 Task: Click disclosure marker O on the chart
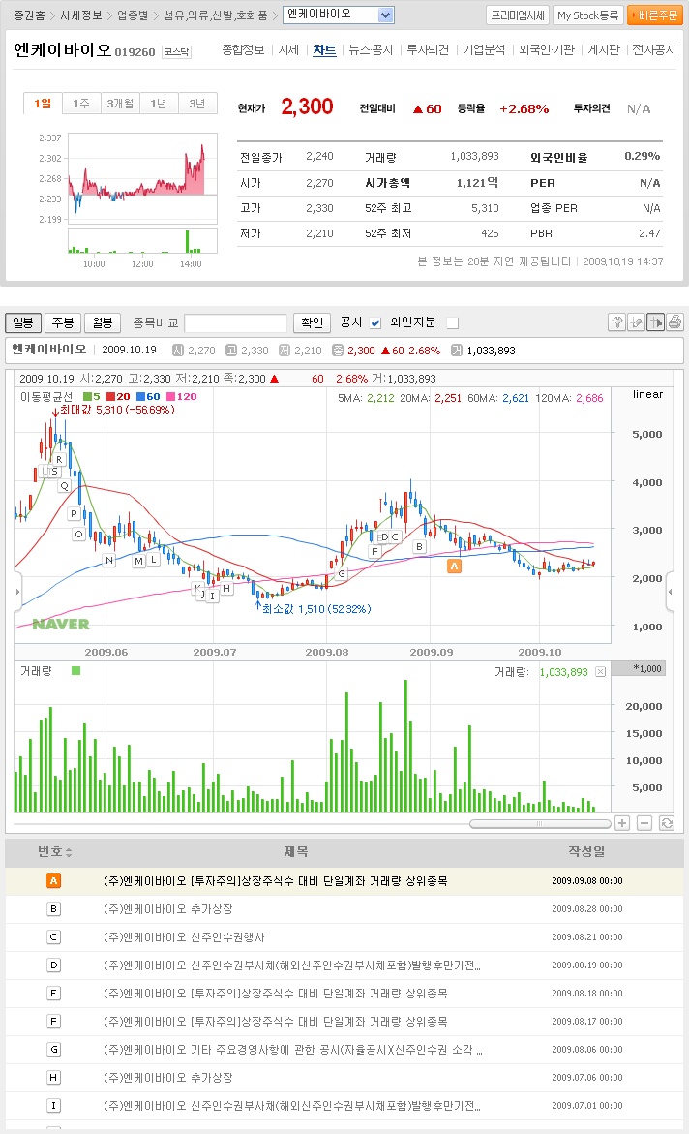click(x=78, y=534)
